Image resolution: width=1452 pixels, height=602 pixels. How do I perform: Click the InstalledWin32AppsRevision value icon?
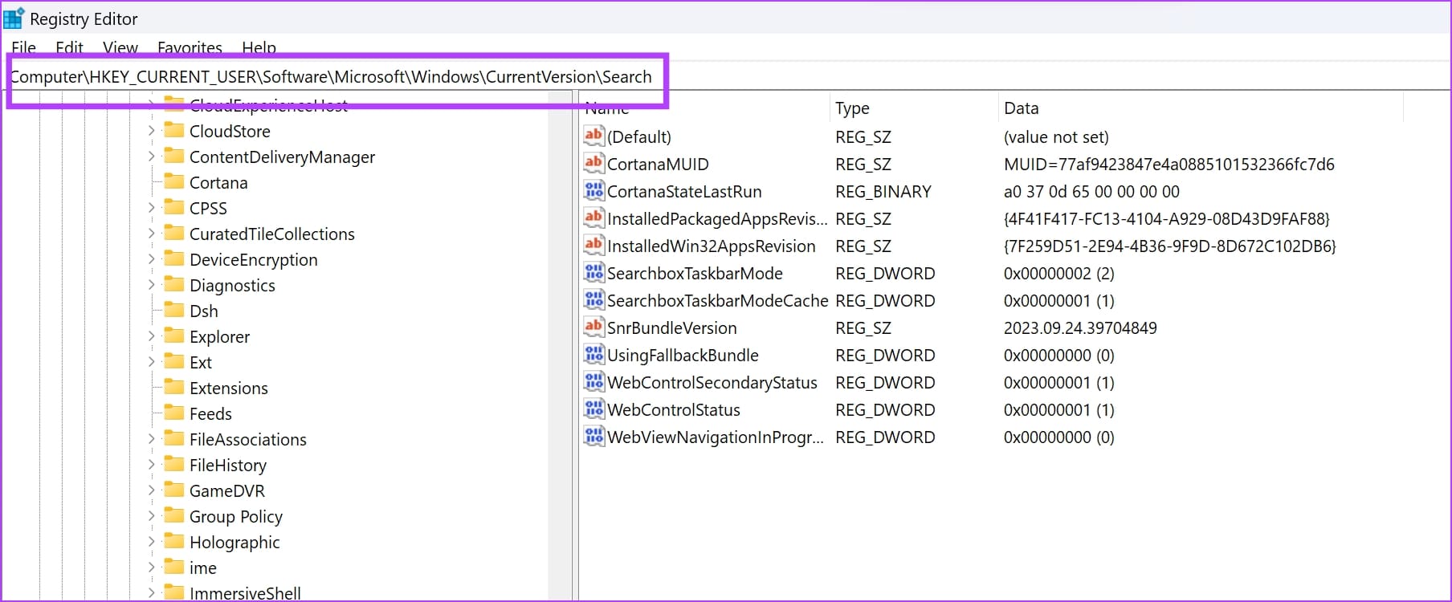pos(593,245)
